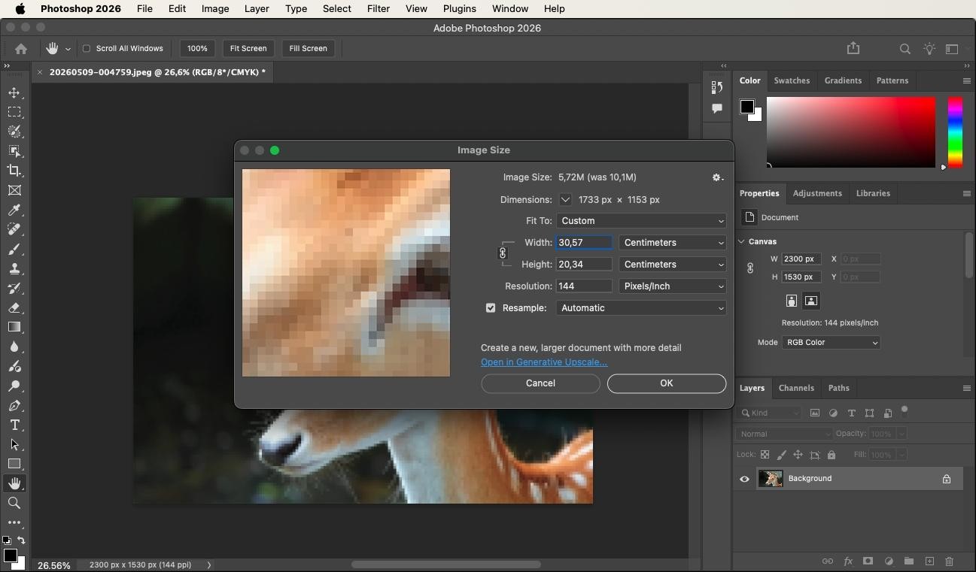Click the rainbow hue slider strip
976x572 pixels.
(955, 132)
